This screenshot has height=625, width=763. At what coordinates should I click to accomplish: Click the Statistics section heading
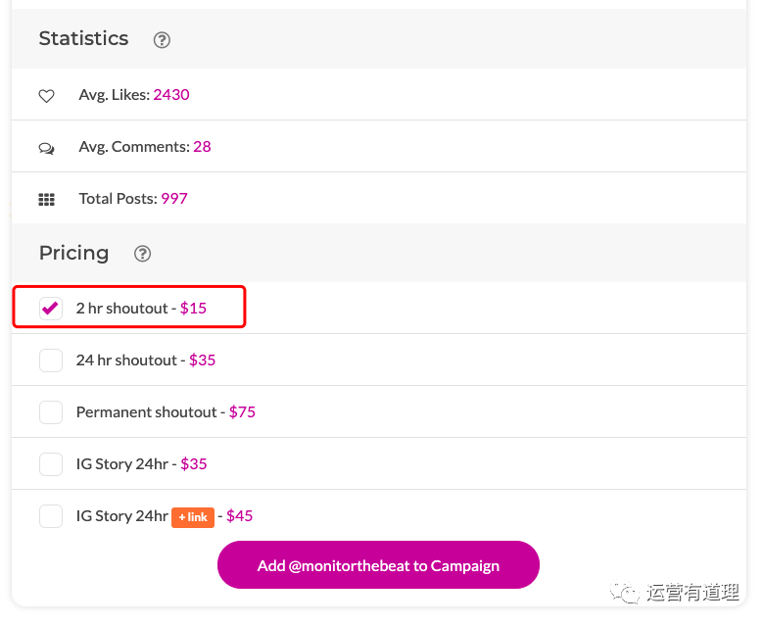click(x=83, y=39)
